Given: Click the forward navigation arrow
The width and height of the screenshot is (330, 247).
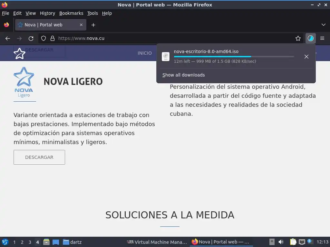Looking at the screenshot, I should click(x=19, y=38).
